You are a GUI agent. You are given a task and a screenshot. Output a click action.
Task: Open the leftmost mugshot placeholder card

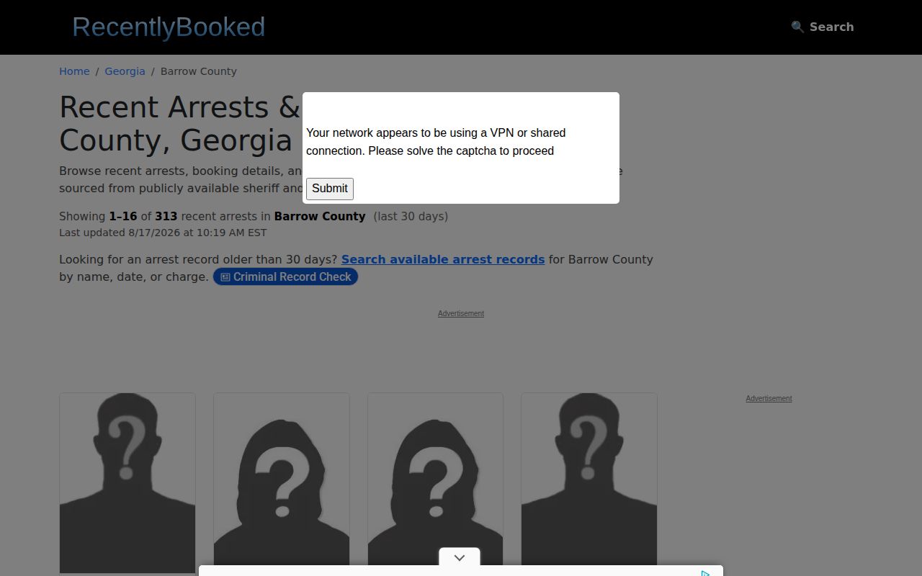click(x=127, y=483)
